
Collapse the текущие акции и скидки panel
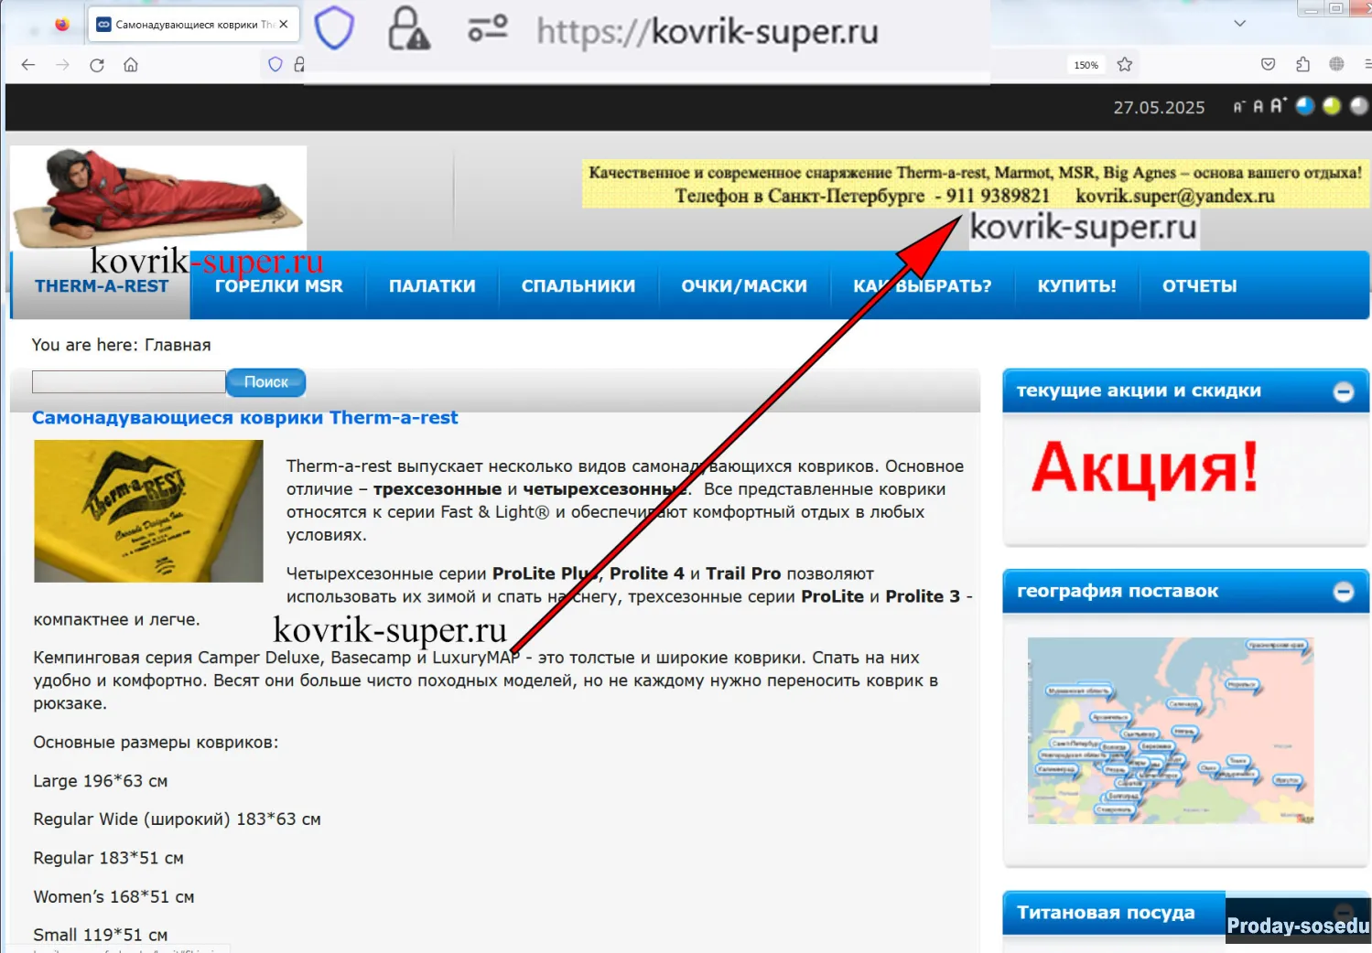[1343, 392]
